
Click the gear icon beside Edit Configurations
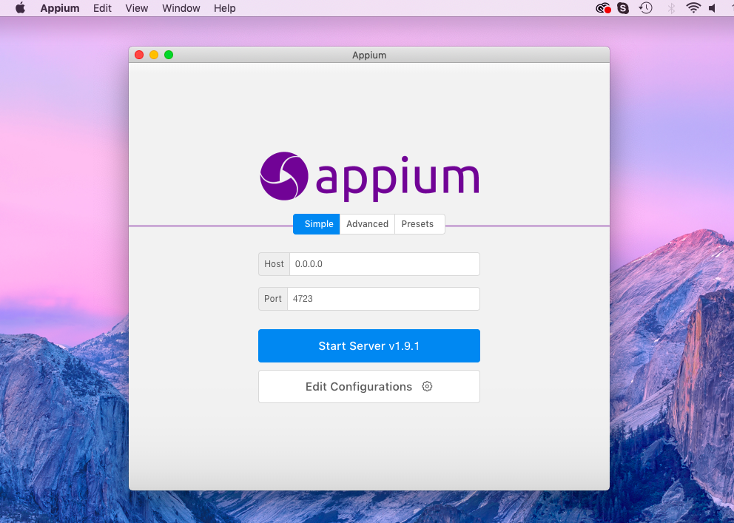click(x=427, y=386)
